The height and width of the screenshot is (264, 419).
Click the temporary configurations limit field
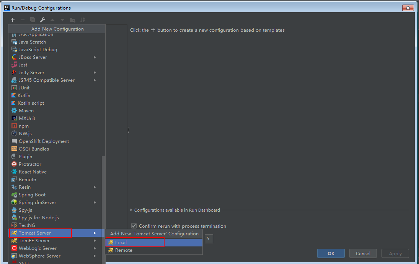(209, 239)
